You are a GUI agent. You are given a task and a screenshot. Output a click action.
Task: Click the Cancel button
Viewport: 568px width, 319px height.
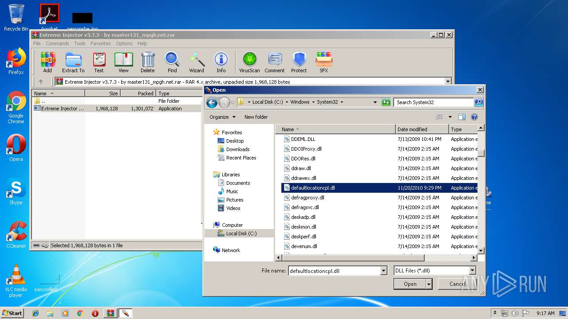point(457,284)
